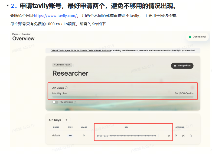Click the Manage Plan card icon
This screenshot has height=154, width=212.
coord(175,66)
